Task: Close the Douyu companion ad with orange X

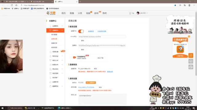Action: tap(189, 36)
